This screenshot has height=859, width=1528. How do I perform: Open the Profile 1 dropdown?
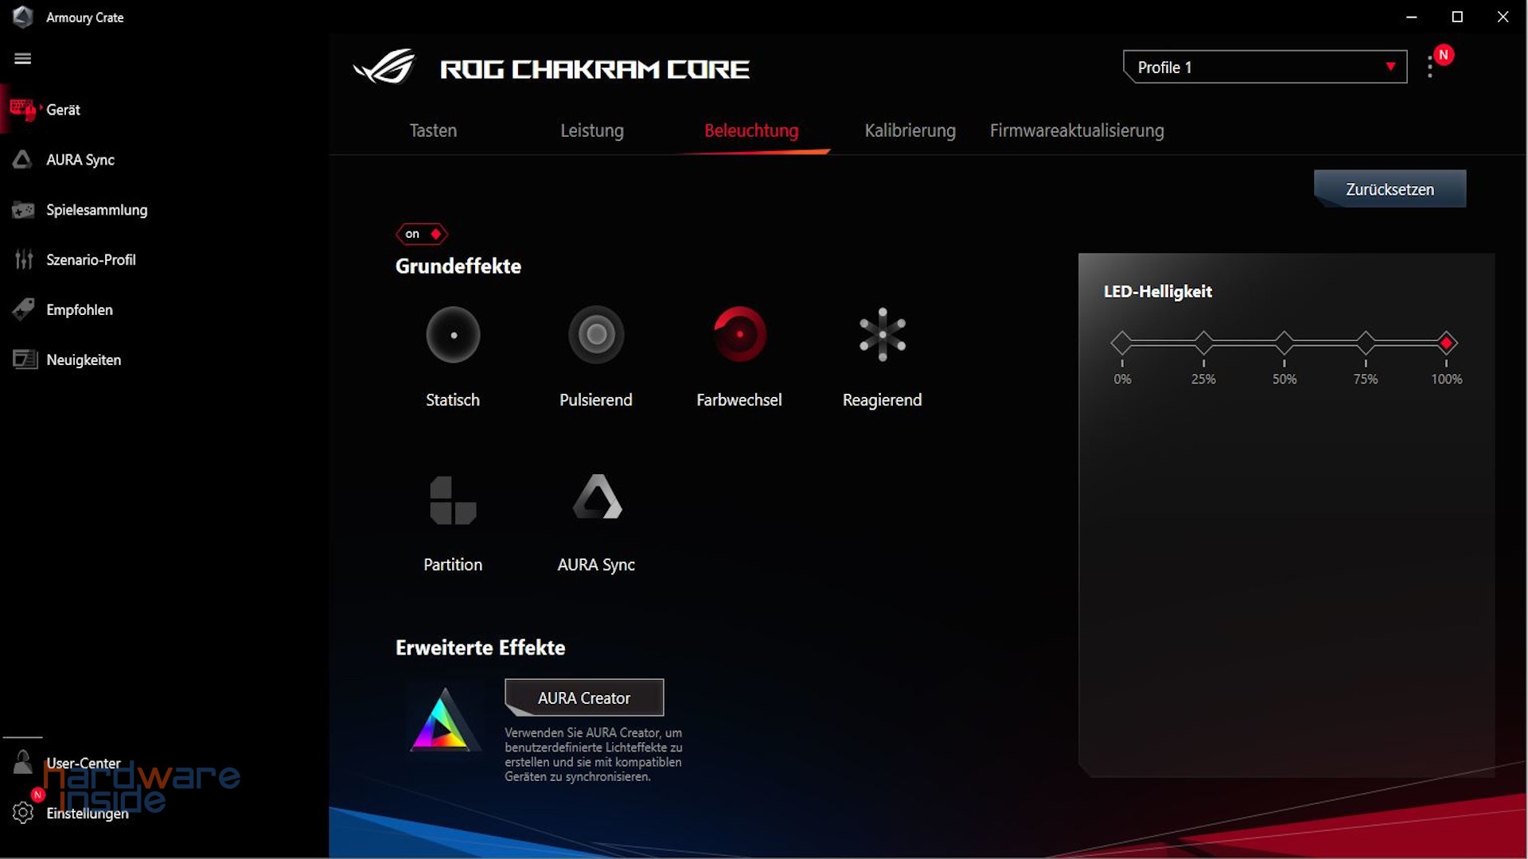[1264, 67]
